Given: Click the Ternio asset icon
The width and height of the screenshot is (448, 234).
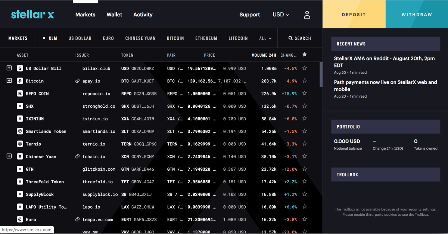Looking at the screenshot, I should (20, 144).
